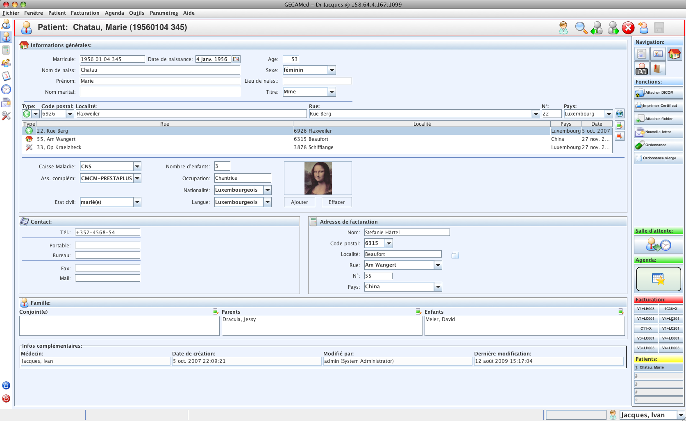Open patient search from left sidebar
This screenshot has height=421, width=686.
click(x=6, y=24)
